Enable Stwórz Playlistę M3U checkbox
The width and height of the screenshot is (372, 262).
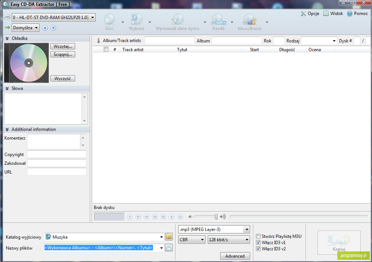coord(258,236)
